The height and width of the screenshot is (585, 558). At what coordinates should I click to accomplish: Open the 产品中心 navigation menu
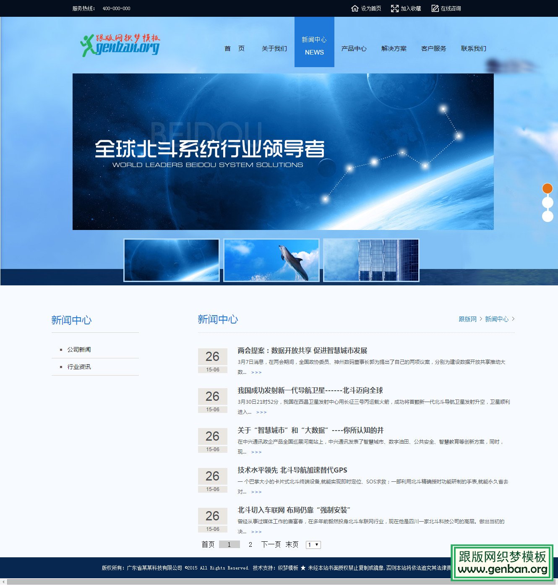click(354, 49)
